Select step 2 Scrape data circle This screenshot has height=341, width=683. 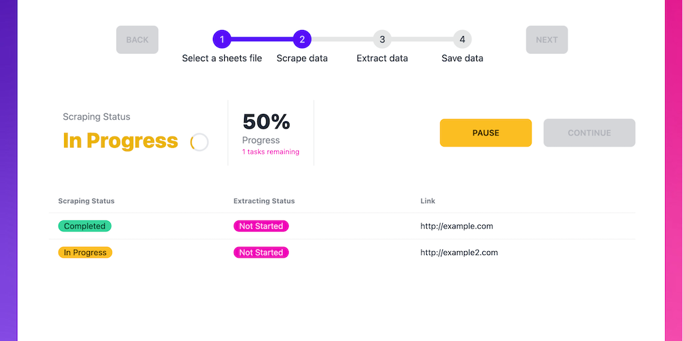[302, 39]
